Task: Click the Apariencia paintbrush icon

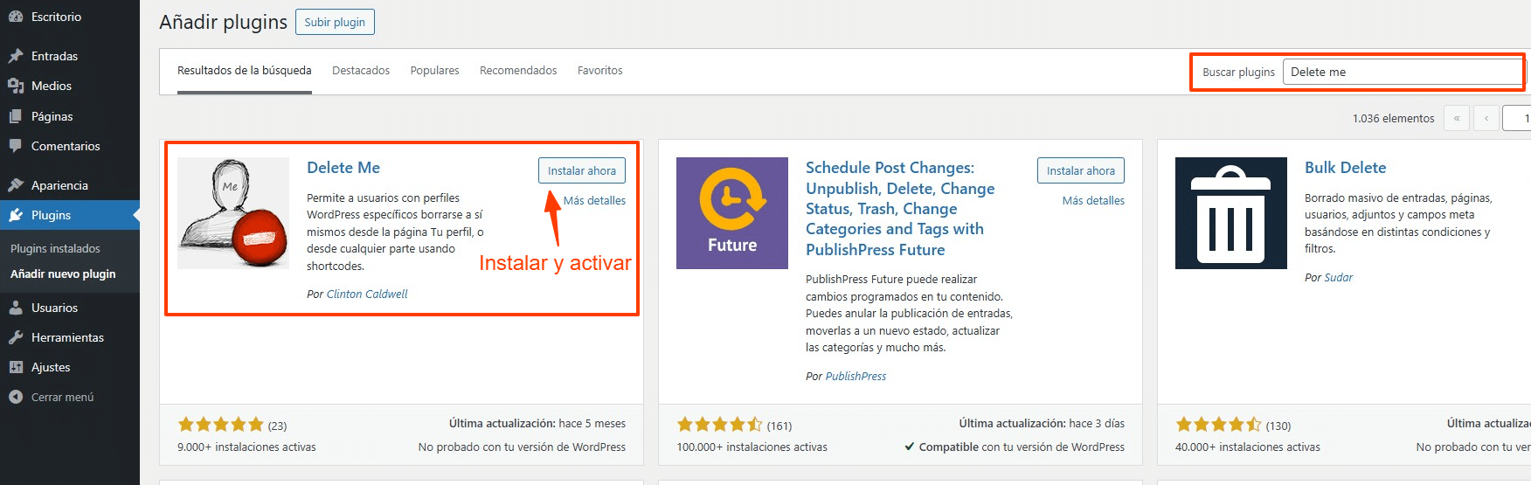Action: tap(16, 185)
